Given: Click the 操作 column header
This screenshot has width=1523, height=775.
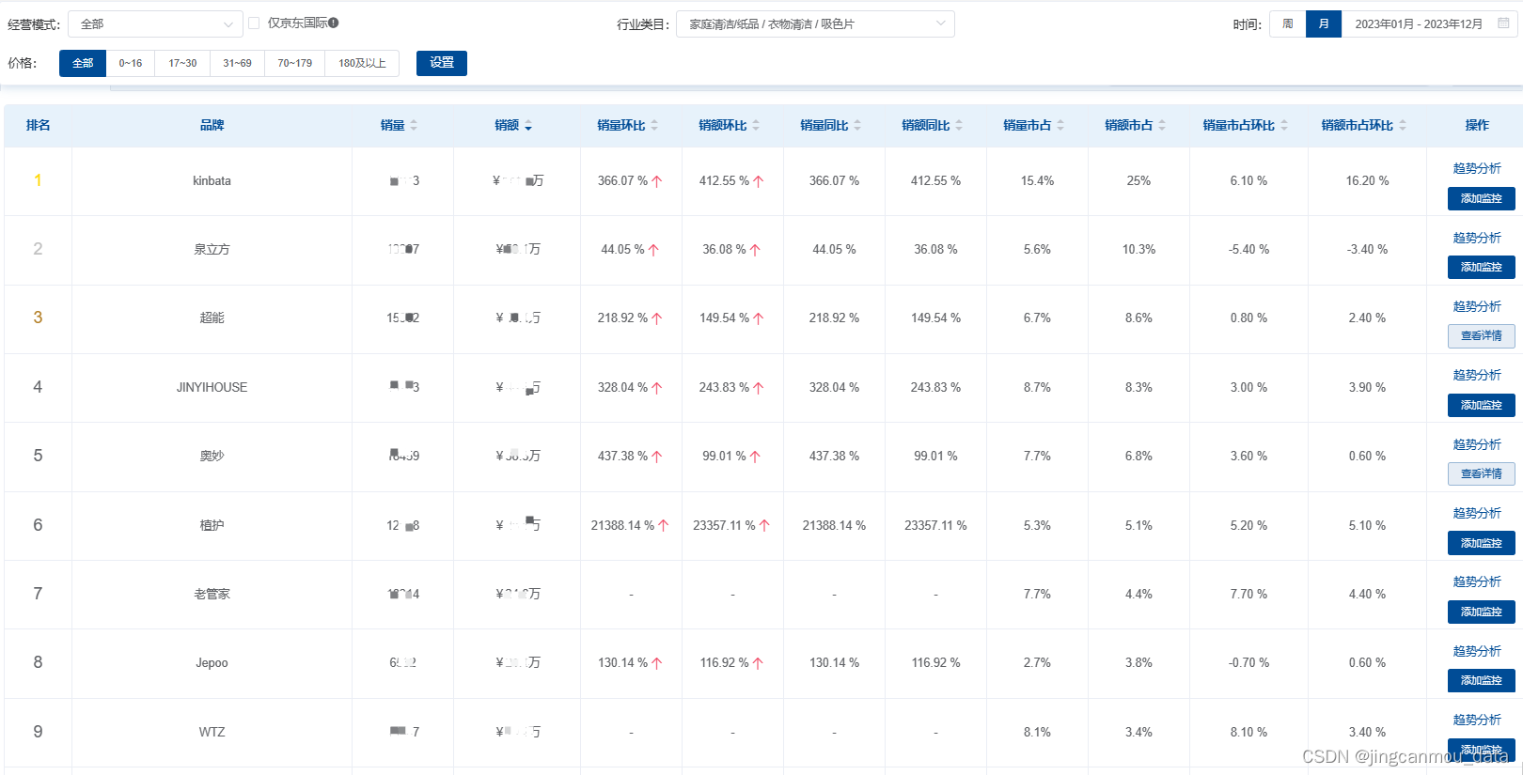Looking at the screenshot, I should [x=1477, y=125].
